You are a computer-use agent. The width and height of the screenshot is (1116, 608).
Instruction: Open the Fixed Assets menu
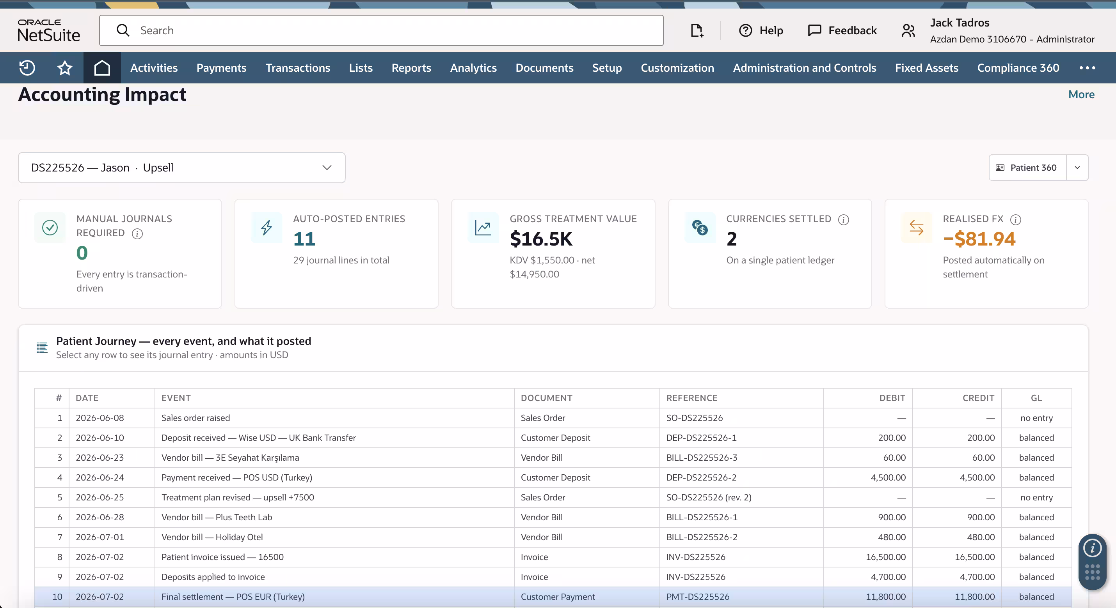[x=926, y=68]
